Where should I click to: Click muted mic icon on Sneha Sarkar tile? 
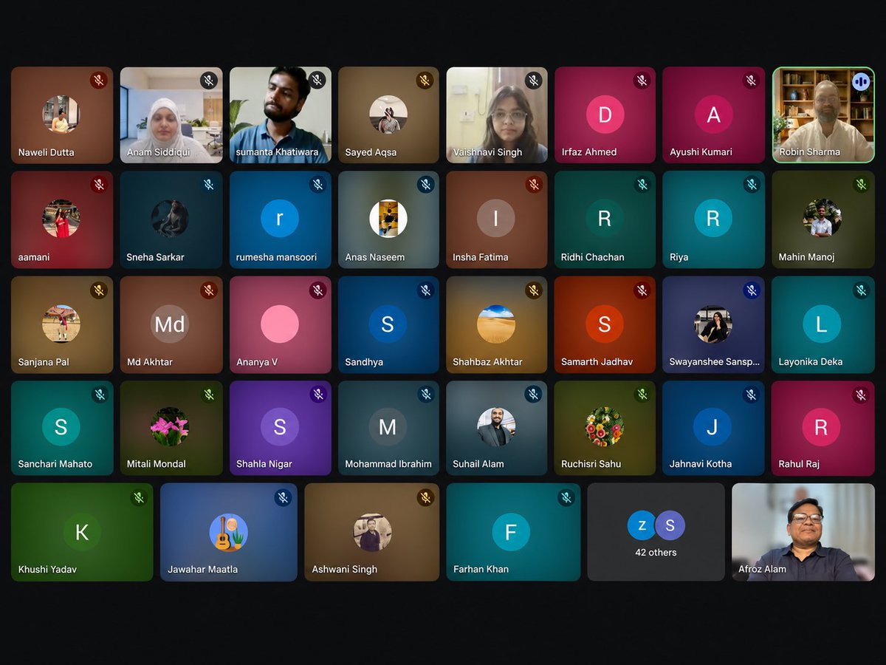point(209,185)
